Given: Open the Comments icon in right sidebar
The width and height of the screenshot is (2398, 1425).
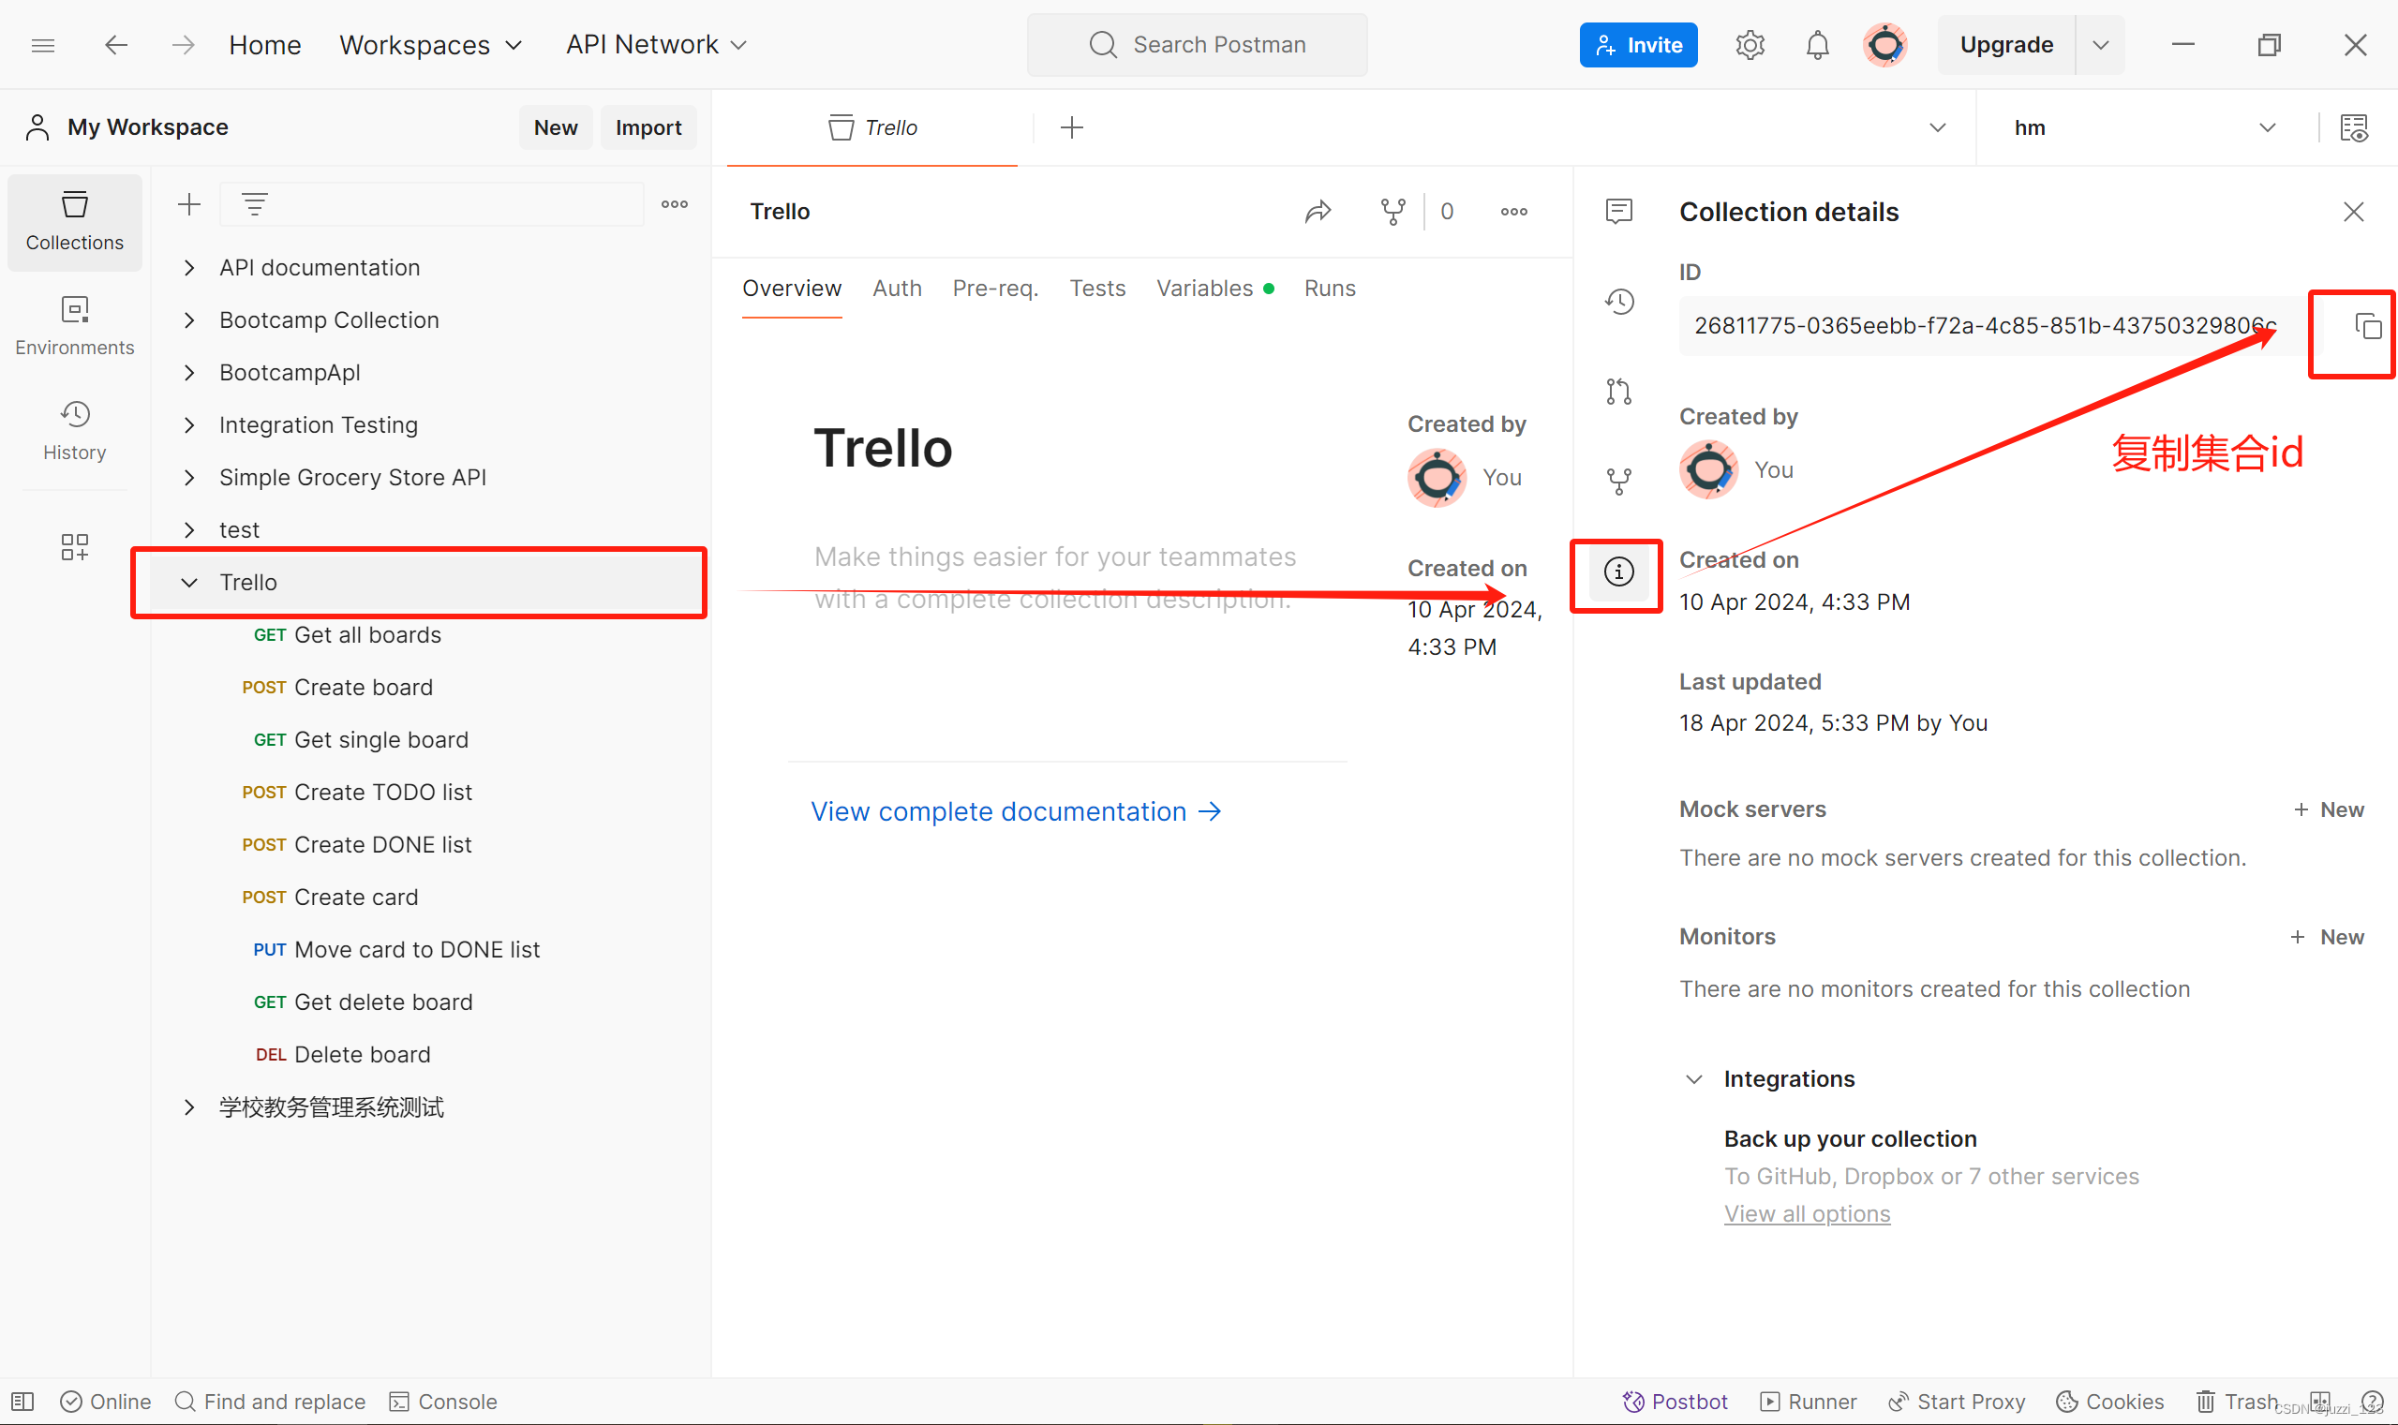Looking at the screenshot, I should [1618, 211].
